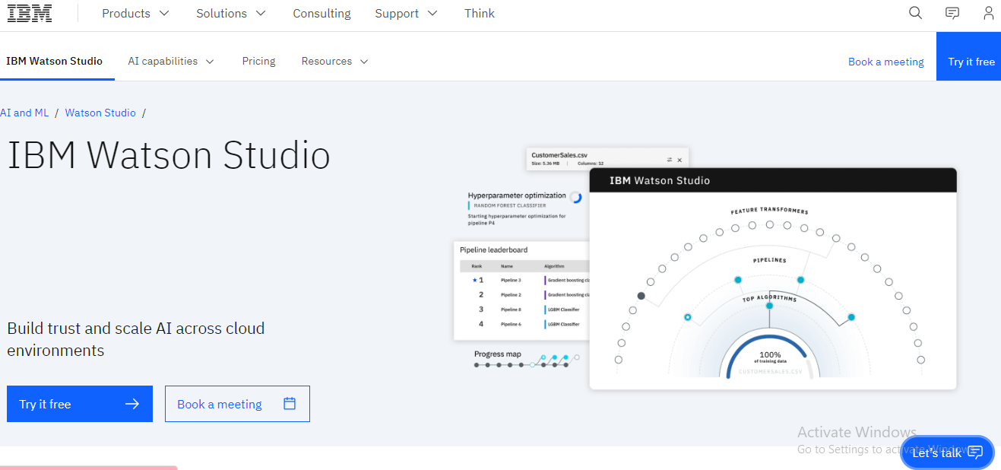Open the search magnifier icon
Image resolution: width=1001 pixels, height=470 pixels.
click(x=915, y=13)
